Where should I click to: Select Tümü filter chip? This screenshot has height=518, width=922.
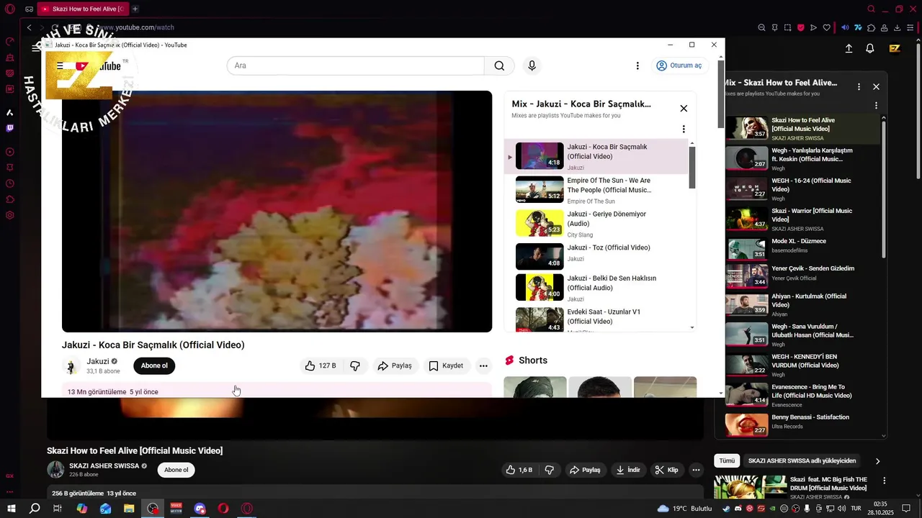pos(727,460)
